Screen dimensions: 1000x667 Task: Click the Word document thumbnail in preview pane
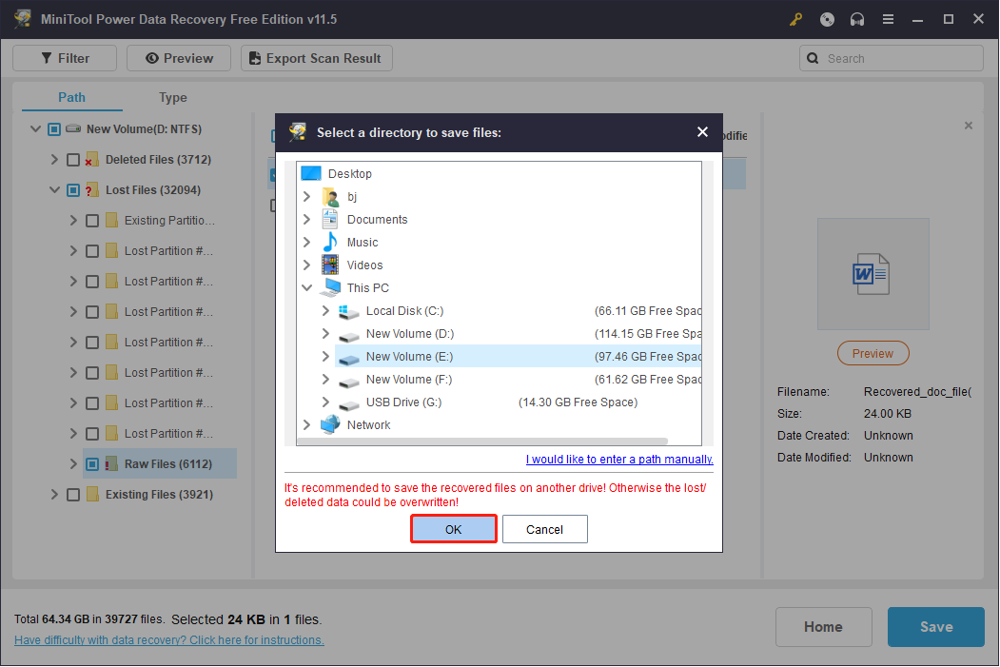872,274
